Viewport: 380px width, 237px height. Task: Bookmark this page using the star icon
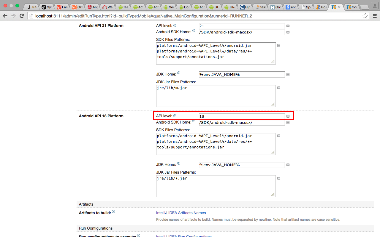(365, 16)
